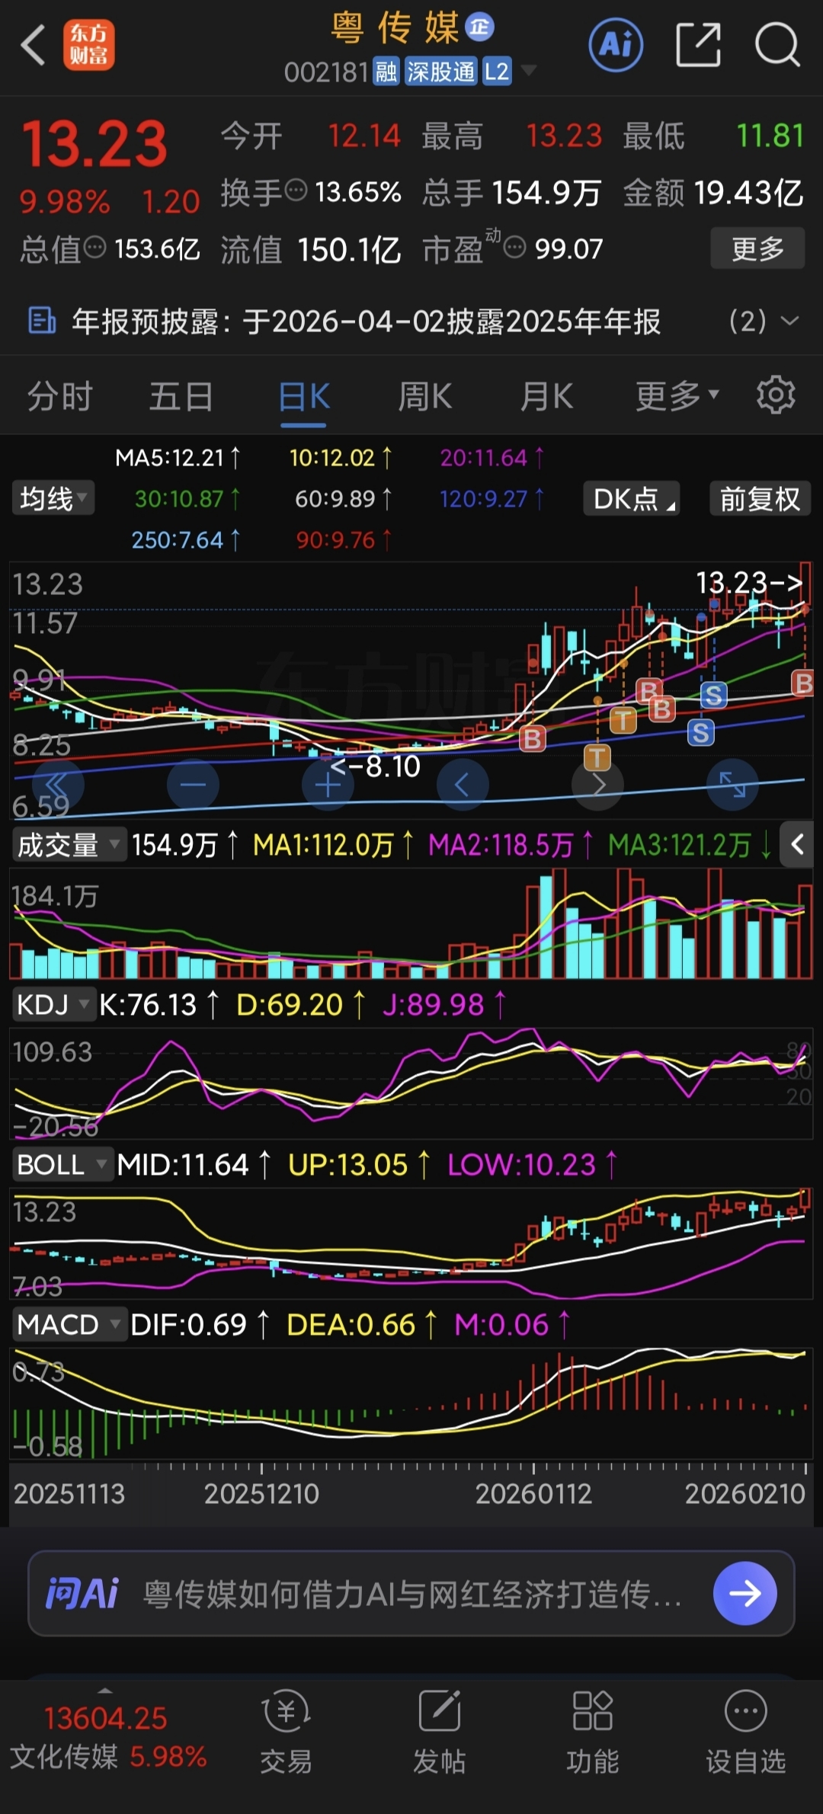Open the Ai assistant icon
The width and height of the screenshot is (823, 1814).
click(616, 45)
